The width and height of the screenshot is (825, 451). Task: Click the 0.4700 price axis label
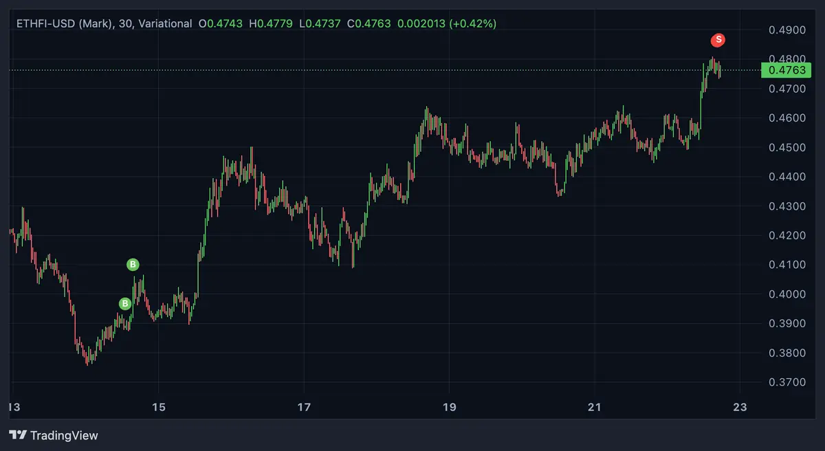788,89
